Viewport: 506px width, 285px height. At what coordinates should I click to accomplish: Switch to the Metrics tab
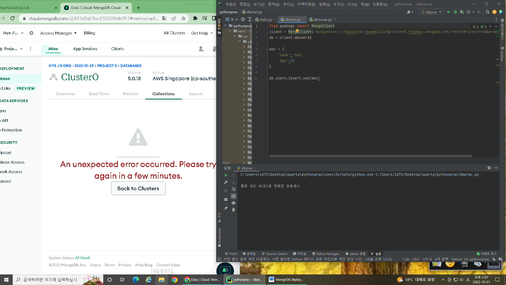tap(130, 94)
